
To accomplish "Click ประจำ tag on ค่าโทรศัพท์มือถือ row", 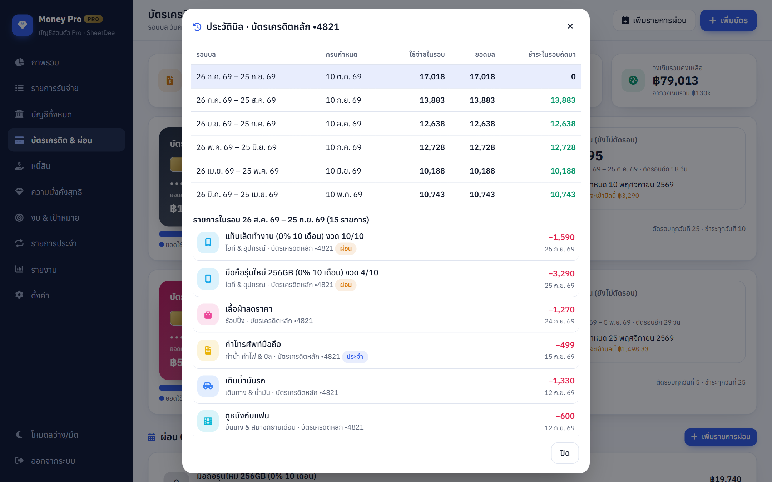I will pos(355,357).
